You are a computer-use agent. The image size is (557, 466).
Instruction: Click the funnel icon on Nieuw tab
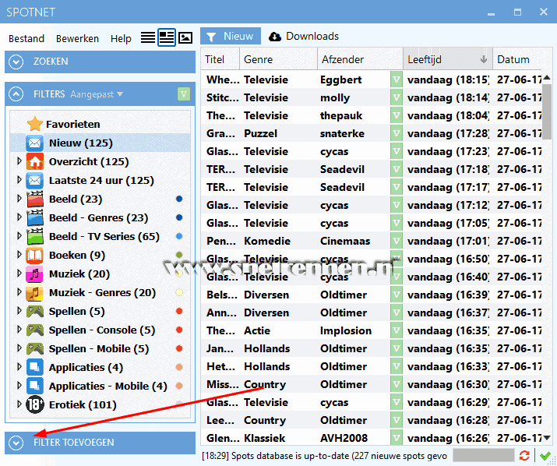point(211,37)
